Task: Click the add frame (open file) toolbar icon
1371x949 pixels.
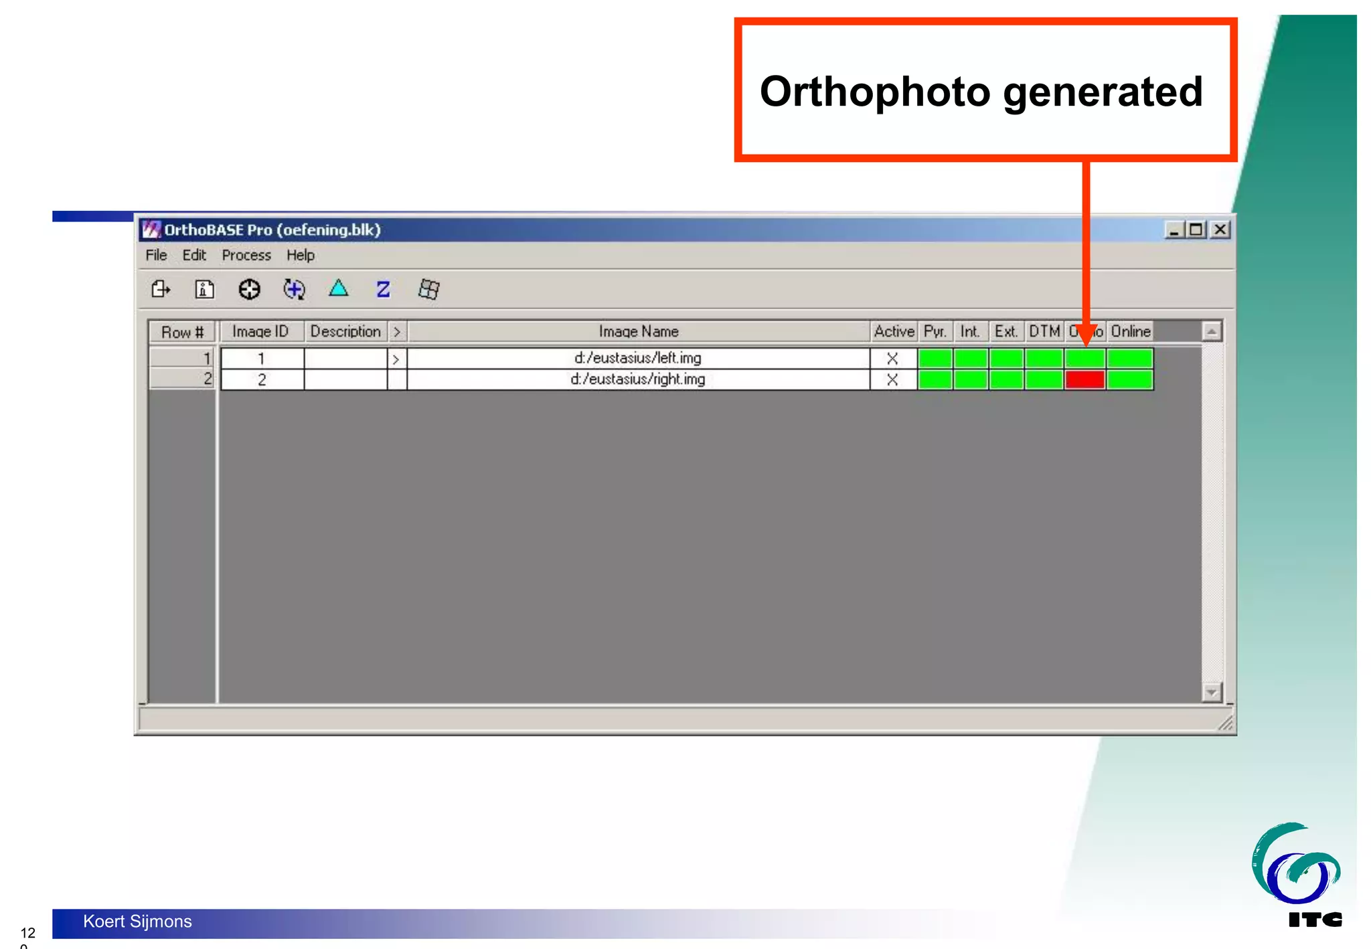Action: (161, 289)
